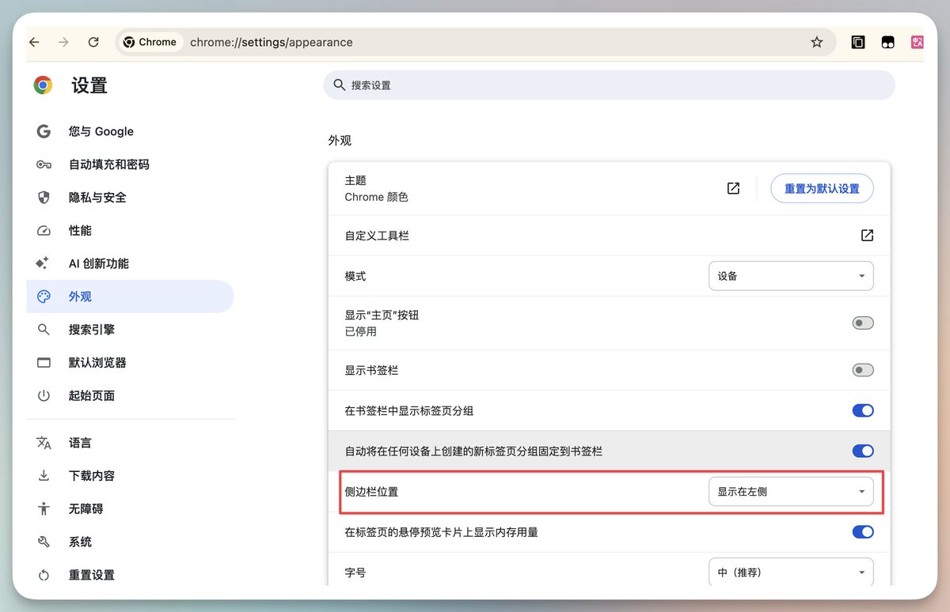The image size is (950, 612).
Task: Open 隐私与安全 settings section
Action: pyautogui.click(x=97, y=198)
